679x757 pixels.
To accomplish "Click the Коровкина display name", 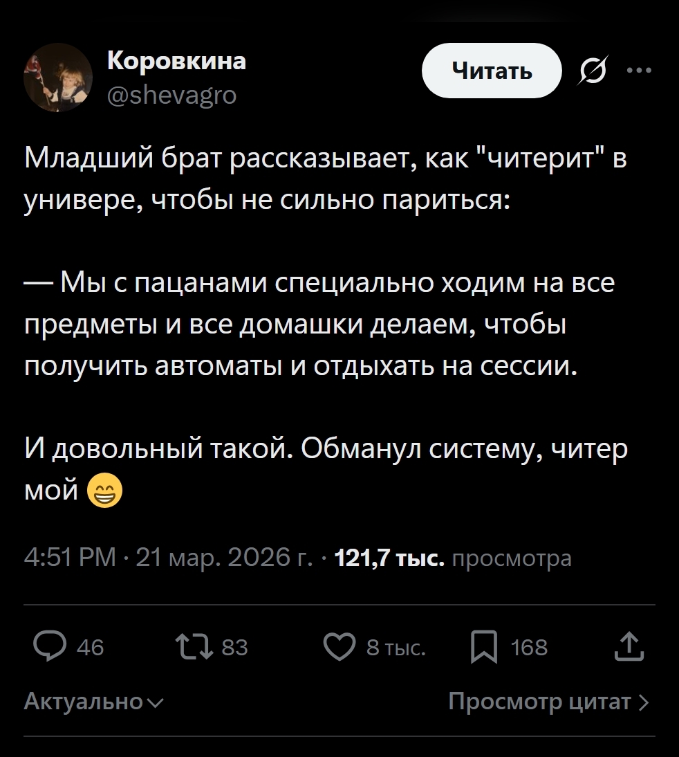I will 177,61.
